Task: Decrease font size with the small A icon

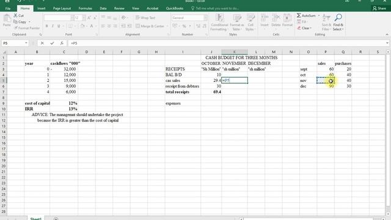Action: (95, 18)
